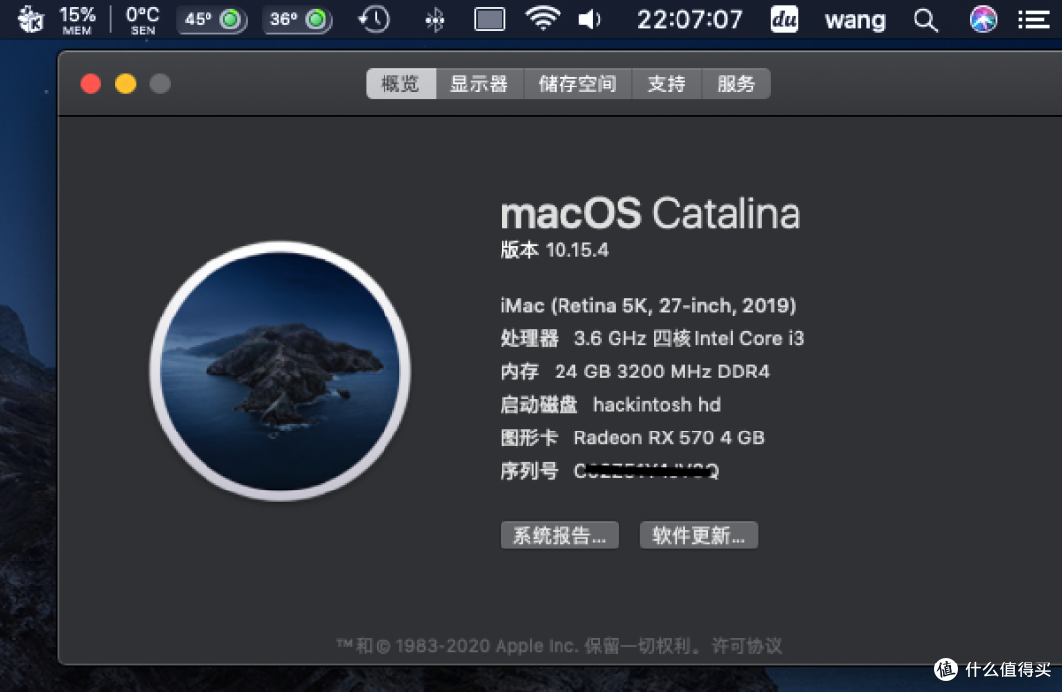Click the processor line '3.6 GHz 四核 Intel Core i3'
The image size is (1062, 692).
[x=688, y=338]
